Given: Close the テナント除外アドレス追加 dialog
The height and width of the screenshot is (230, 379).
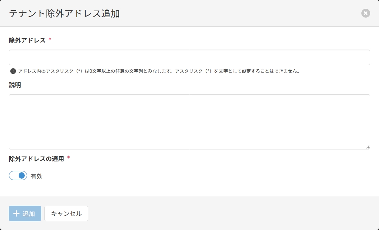Looking at the screenshot, I should (366, 13).
